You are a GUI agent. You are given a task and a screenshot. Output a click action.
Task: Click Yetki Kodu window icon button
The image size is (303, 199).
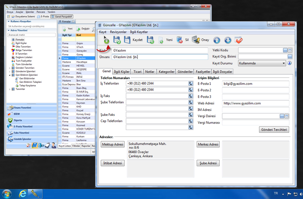pyautogui.click(x=290, y=50)
